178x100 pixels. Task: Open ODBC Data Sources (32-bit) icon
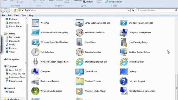(x=80, y=23)
